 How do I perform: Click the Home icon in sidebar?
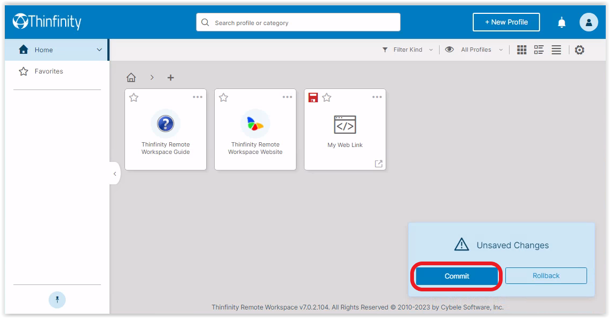coord(24,49)
